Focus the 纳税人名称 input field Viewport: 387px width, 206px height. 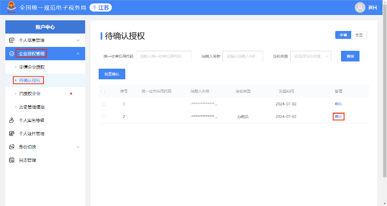click(x=243, y=56)
